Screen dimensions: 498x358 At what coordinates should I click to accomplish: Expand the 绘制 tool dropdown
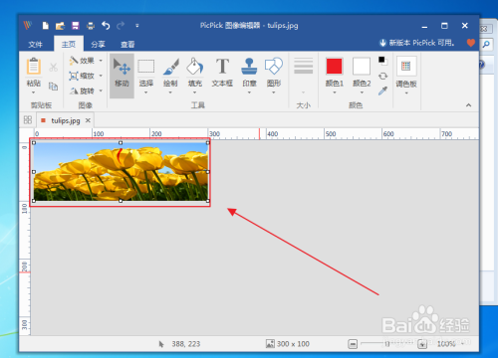(170, 92)
